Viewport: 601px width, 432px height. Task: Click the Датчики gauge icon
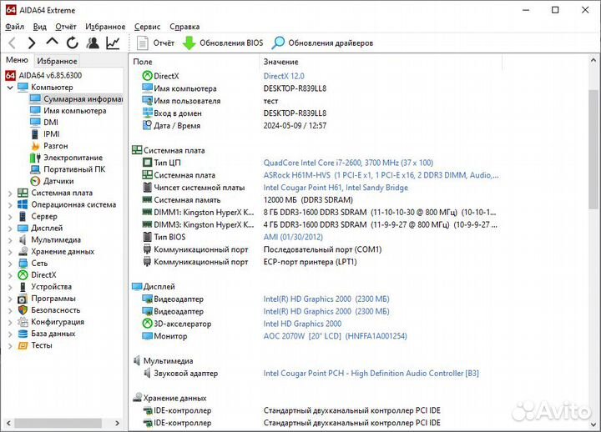(x=35, y=181)
